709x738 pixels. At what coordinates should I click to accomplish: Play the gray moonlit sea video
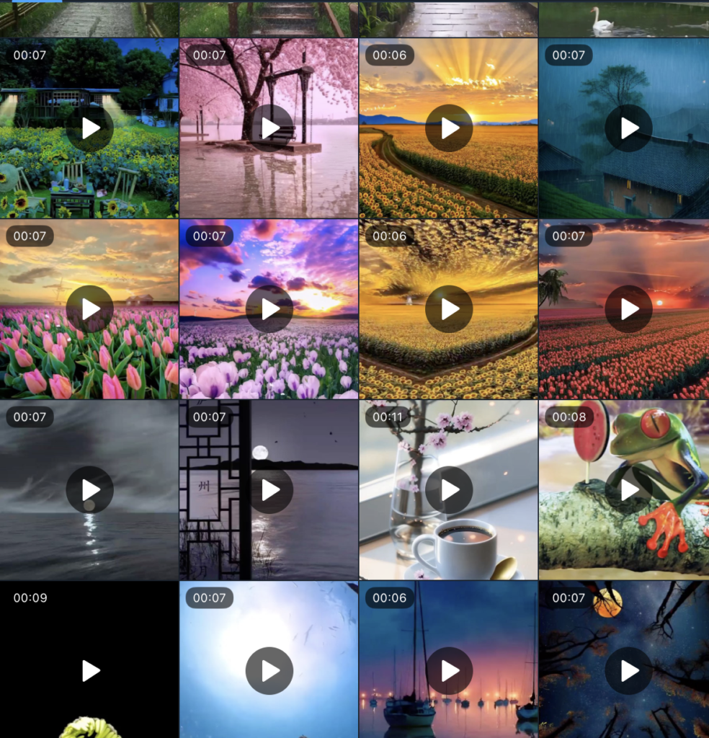[x=89, y=490]
